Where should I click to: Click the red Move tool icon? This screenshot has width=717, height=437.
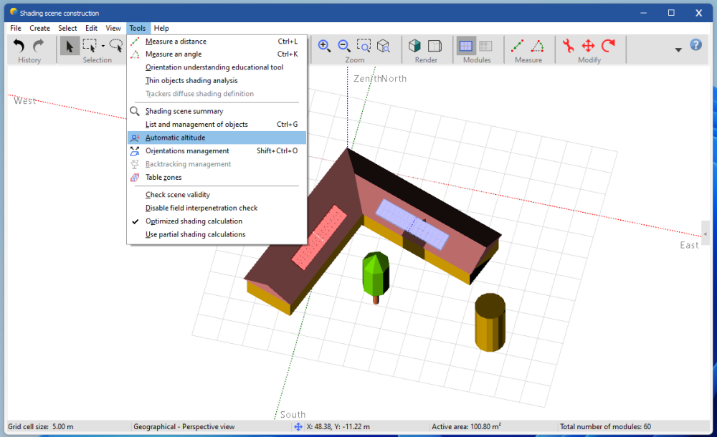[588, 46]
